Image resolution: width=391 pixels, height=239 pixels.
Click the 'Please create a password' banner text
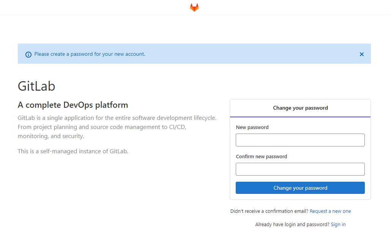pyautogui.click(x=90, y=54)
